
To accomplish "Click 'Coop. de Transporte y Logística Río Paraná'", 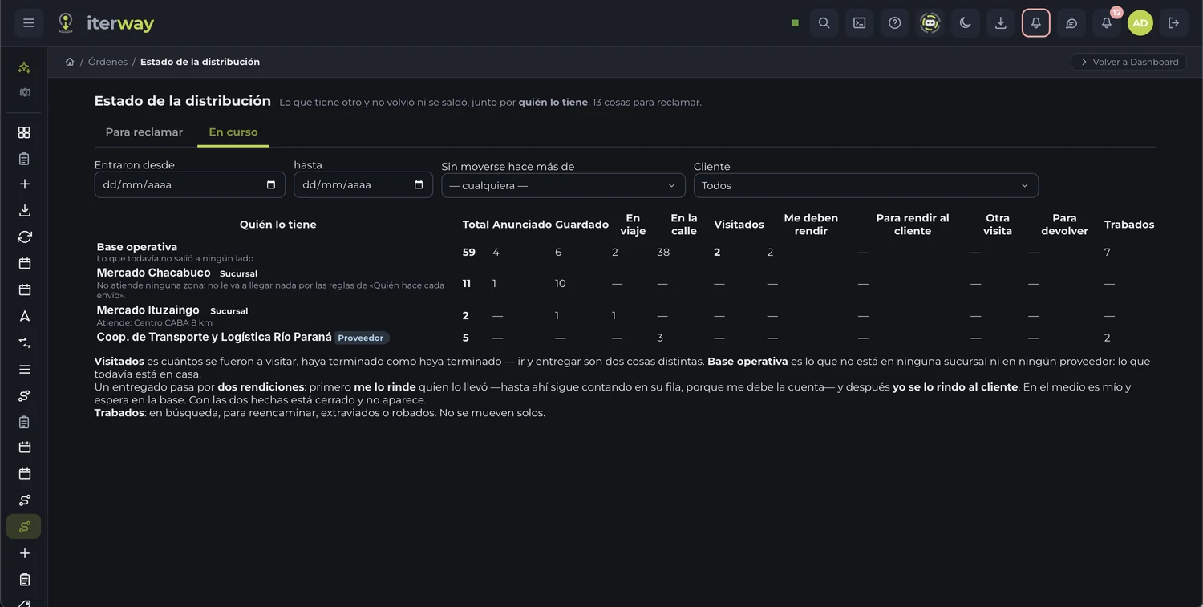I will click(x=214, y=338).
